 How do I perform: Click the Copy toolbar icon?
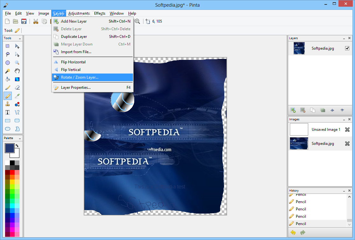[x=45, y=21]
